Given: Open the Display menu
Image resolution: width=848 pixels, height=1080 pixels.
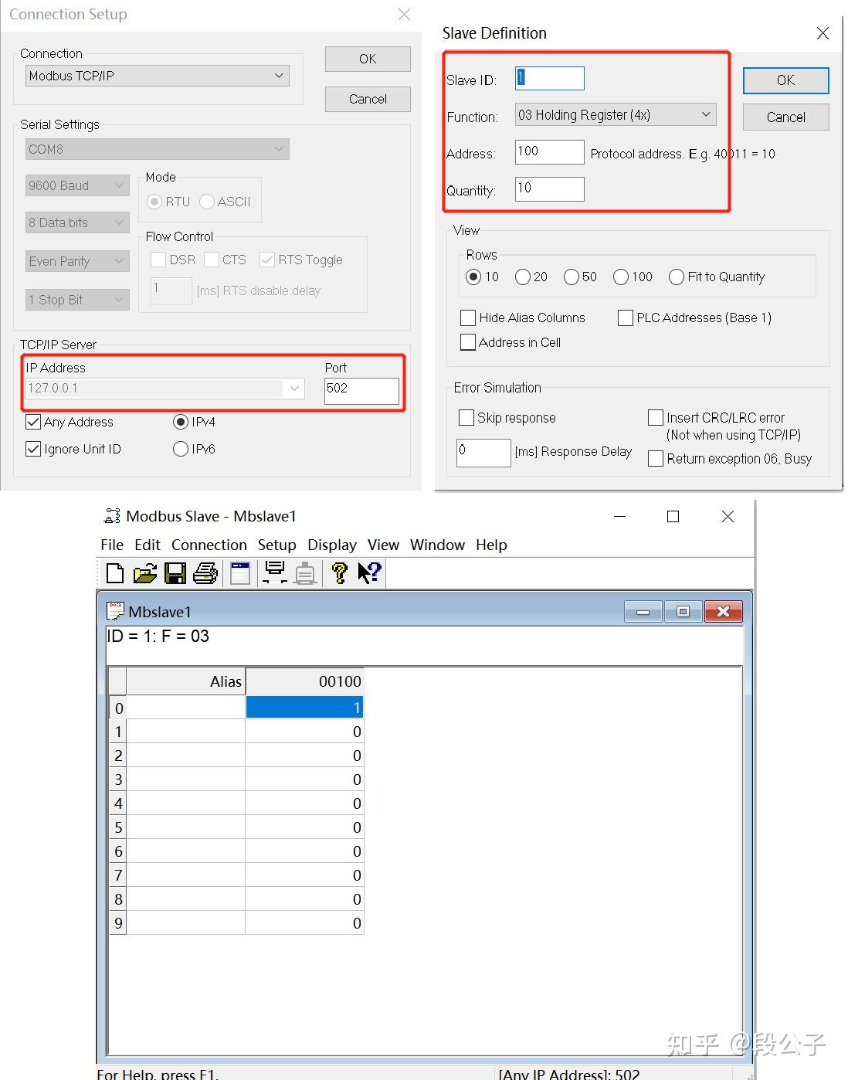Looking at the screenshot, I should click(331, 545).
